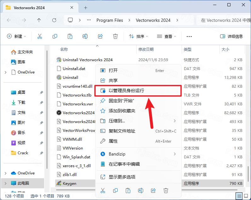Toggle the 详细信息 details pane button
Viewport: 251px width, 200px height.
(x=231, y=36)
